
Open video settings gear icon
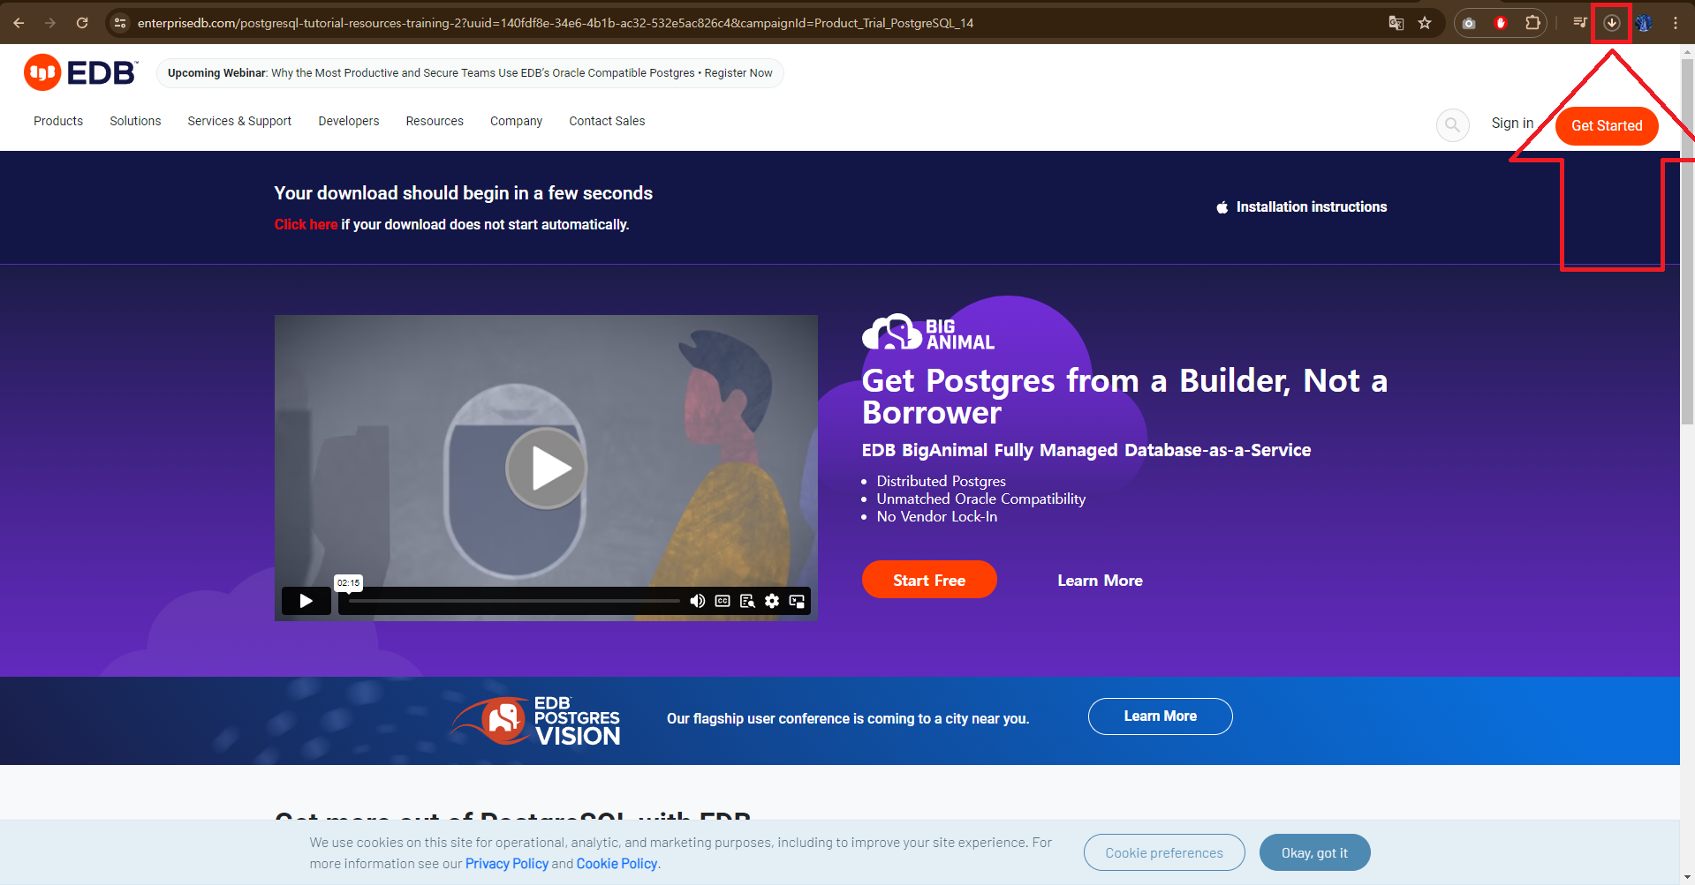pyautogui.click(x=772, y=601)
